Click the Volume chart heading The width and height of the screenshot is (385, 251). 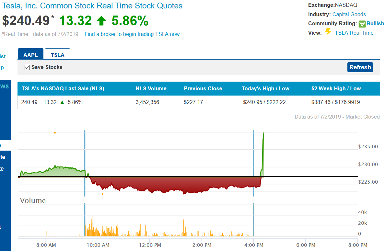click(33, 201)
